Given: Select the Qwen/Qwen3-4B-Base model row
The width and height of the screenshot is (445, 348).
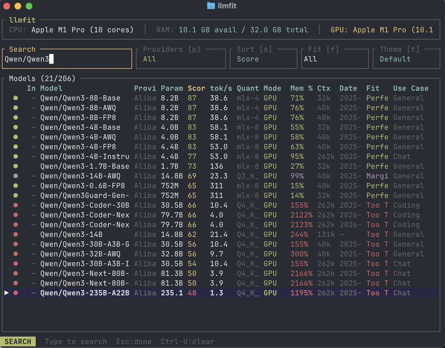Looking at the screenshot, I should pos(220,127).
